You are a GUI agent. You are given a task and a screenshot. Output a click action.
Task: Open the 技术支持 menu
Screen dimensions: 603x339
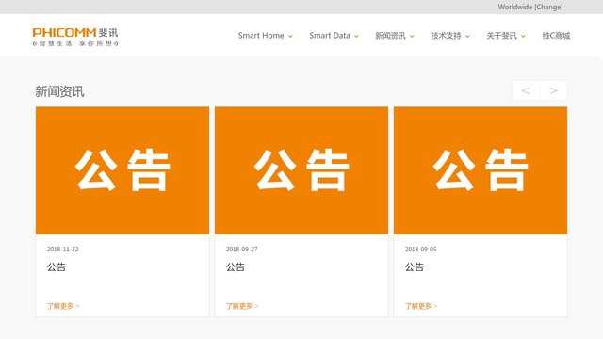coord(446,36)
